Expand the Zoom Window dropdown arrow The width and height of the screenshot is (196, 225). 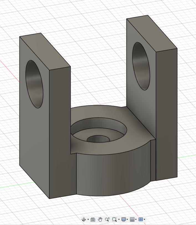coord(119,220)
